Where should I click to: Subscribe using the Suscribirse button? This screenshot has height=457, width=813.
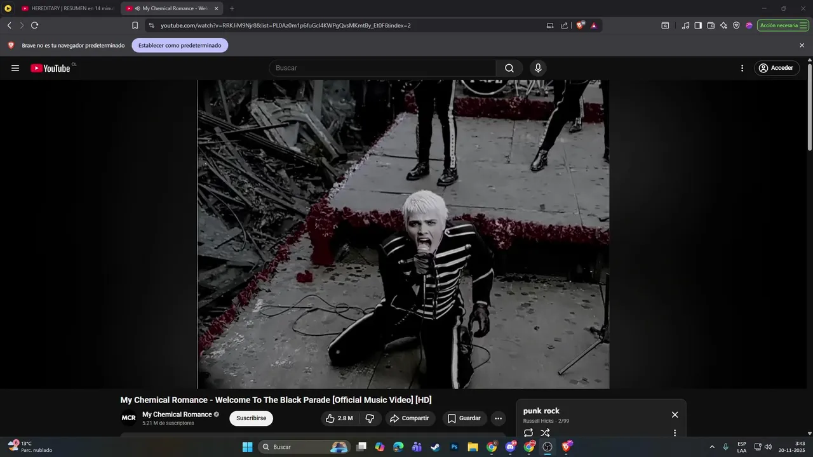[251, 418]
